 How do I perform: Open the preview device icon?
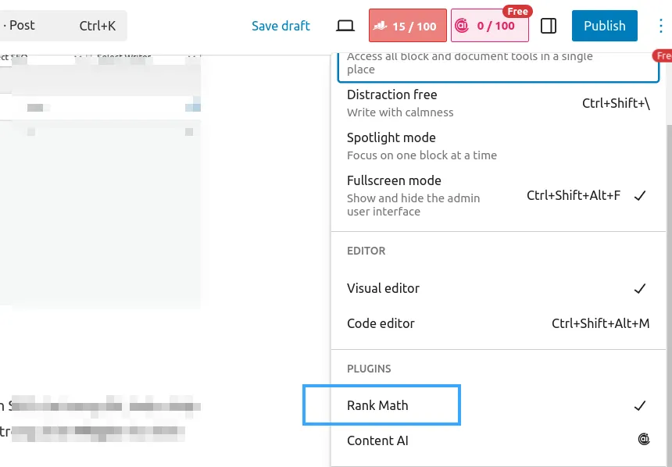[345, 24]
